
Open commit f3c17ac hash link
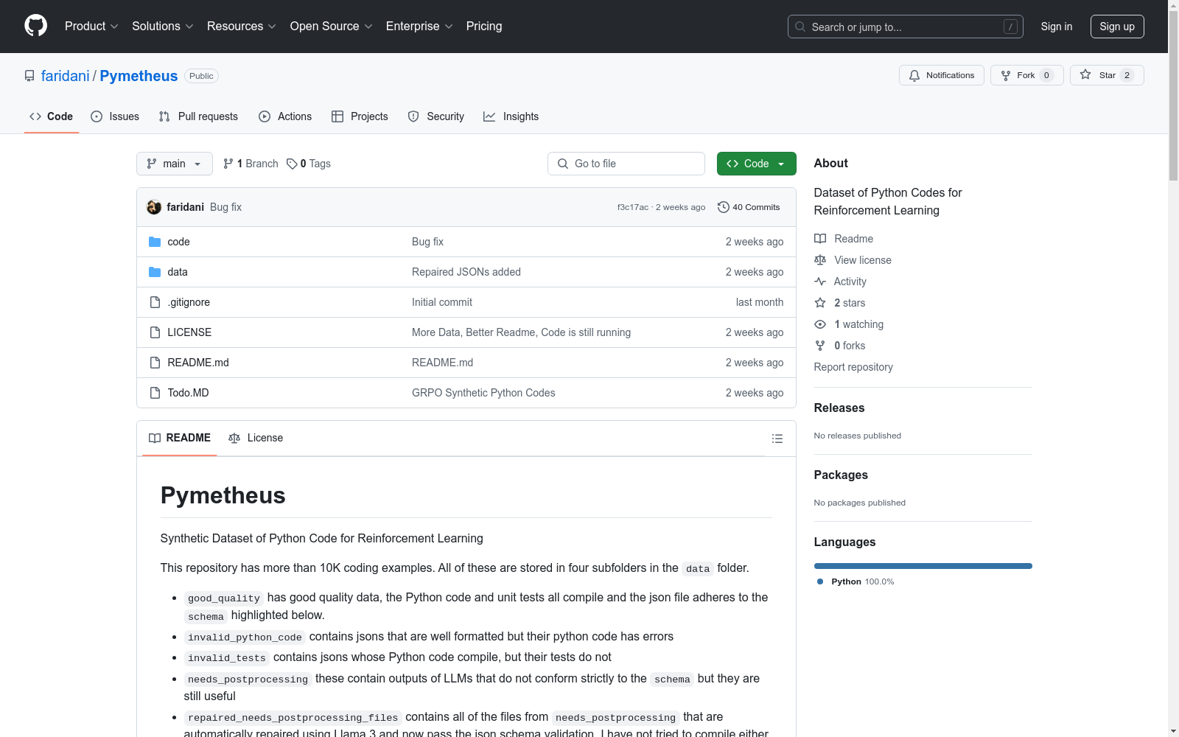pyautogui.click(x=633, y=207)
